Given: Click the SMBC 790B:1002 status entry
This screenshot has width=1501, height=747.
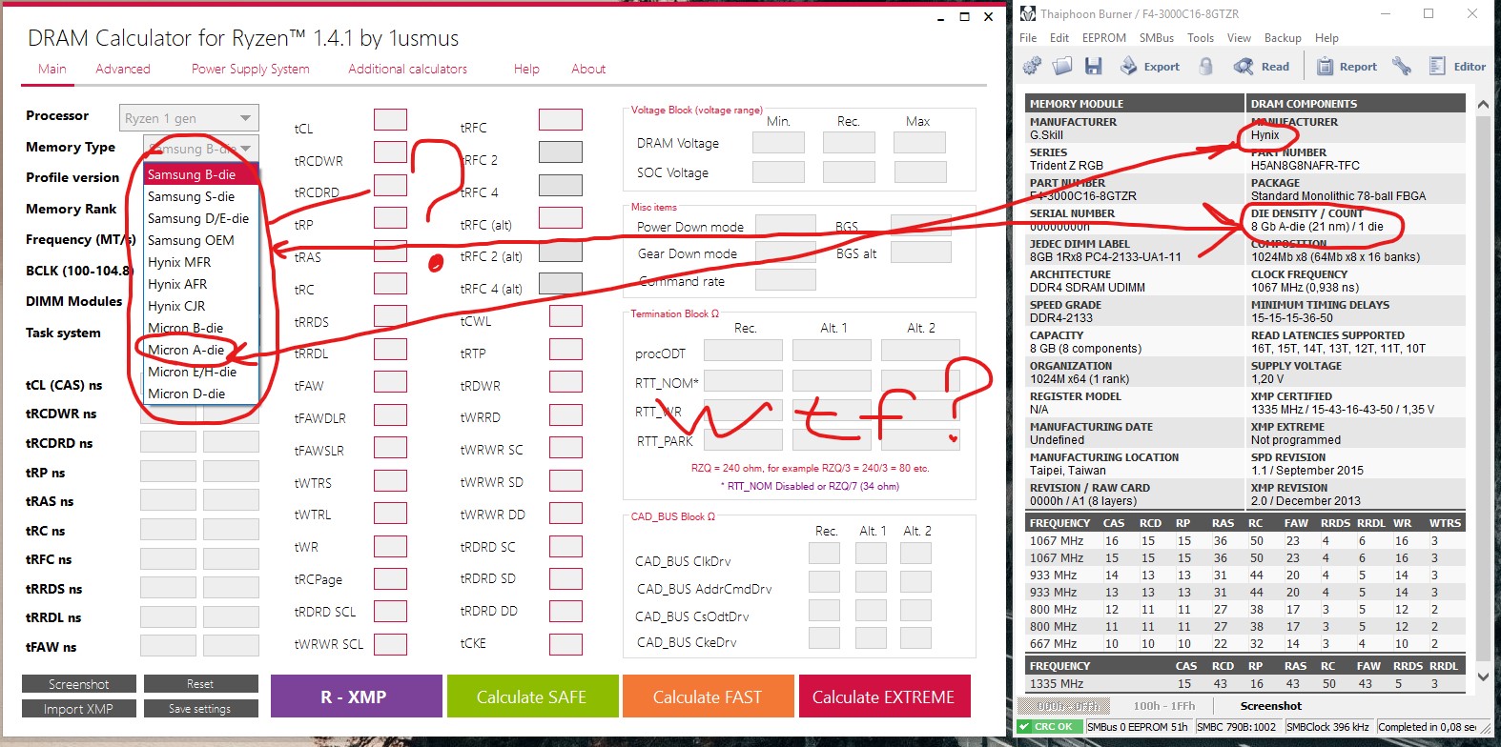Looking at the screenshot, I should [1237, 727].
